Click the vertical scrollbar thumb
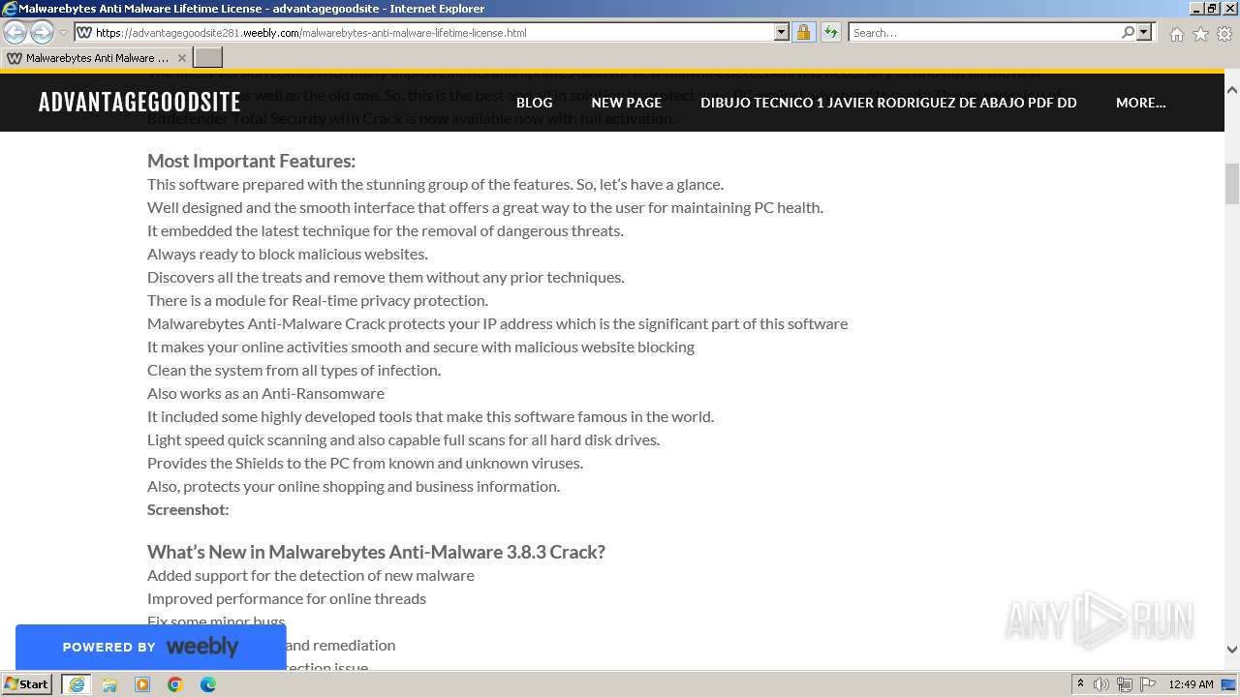 point(1232,184)
